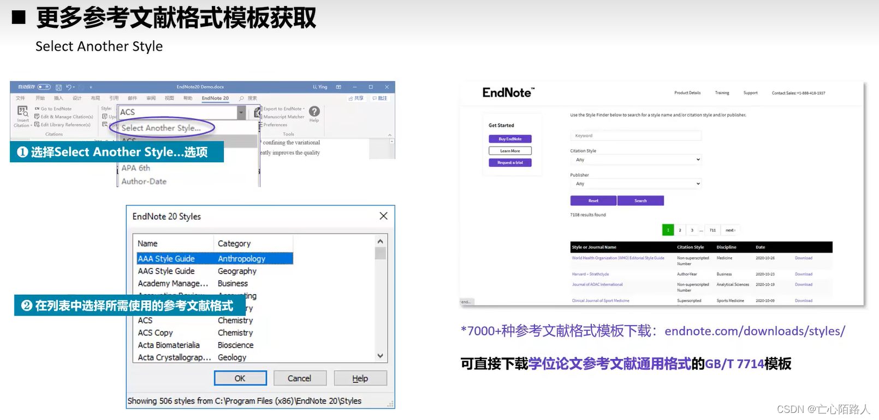Select APA 6th style in list
The image size is (879, 420).
tap(135, 168)
